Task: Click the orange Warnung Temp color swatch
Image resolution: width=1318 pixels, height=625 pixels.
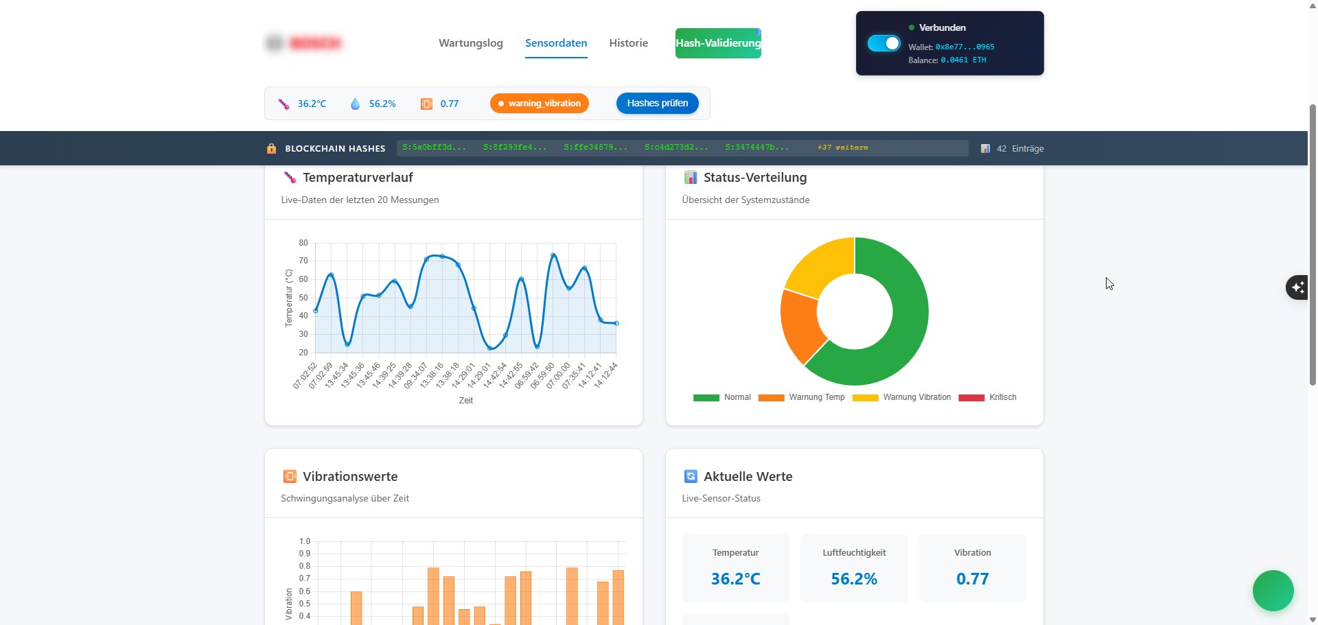Action: [772, 397]
